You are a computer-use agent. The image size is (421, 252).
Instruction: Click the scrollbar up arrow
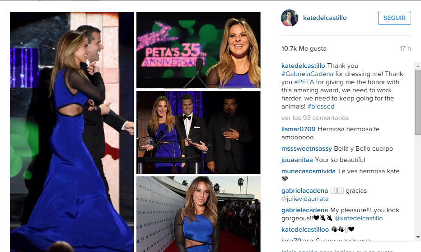[x=418, y=66]
